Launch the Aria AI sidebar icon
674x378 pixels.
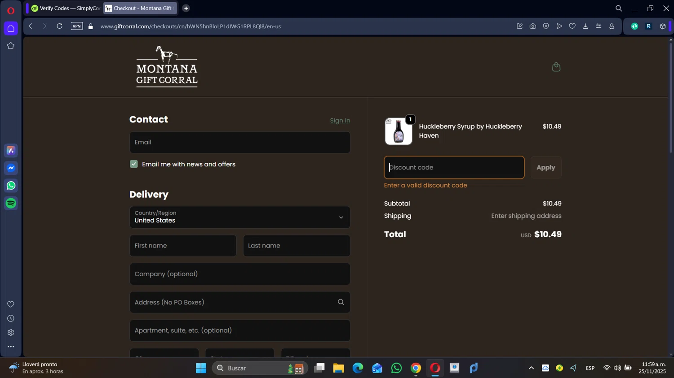tap(11, 151)
